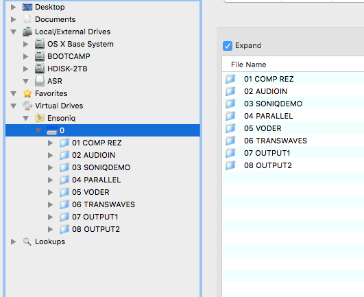
Task: Expand the Lookups tree node
Action: point(14,241)
